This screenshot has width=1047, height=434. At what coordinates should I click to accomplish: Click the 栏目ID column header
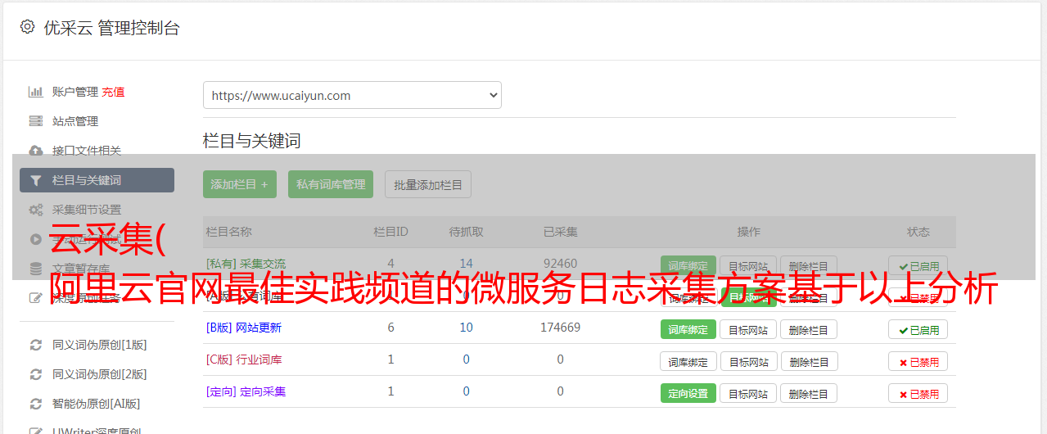click(x=390, y=232)
